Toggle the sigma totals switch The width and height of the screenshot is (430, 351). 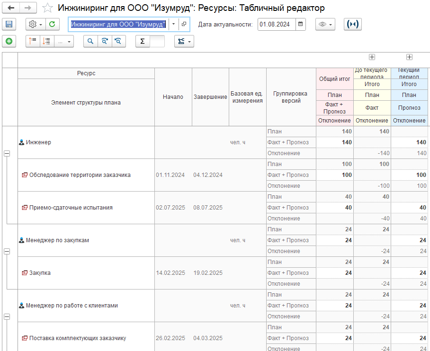pyautogui.click(x=150, y=42)
